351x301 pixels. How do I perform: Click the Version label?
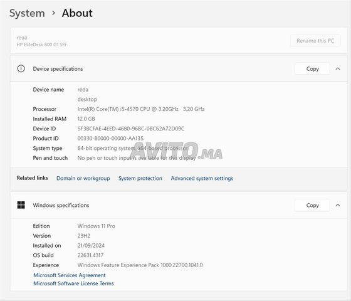(x=42, y=236)
